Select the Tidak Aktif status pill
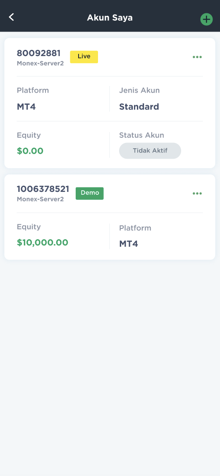This screenshot has height=476, width=220. (150, 151)
